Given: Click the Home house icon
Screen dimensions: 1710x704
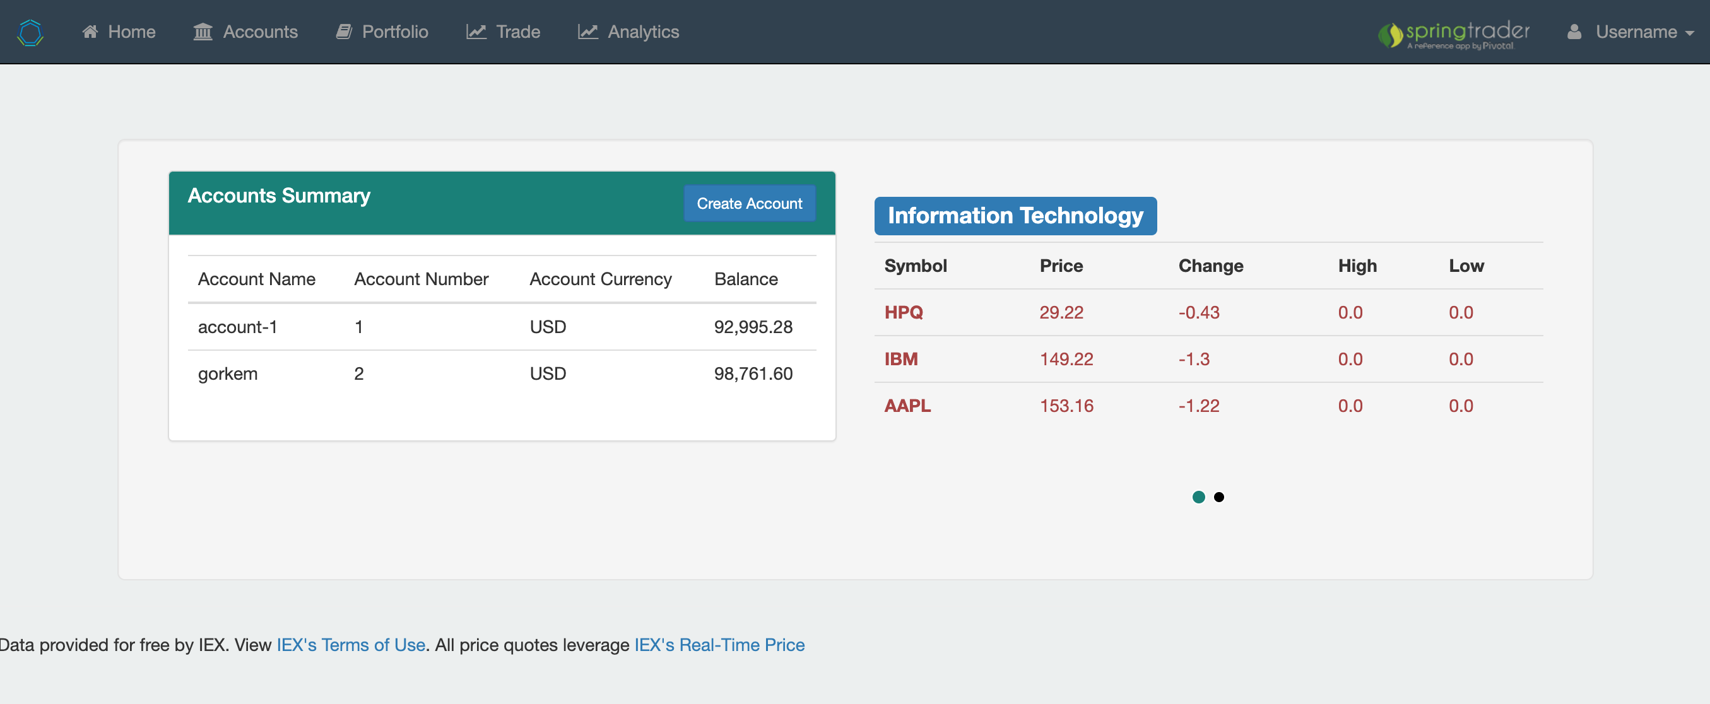Looking at the screenshot, I should coord(90,32).
